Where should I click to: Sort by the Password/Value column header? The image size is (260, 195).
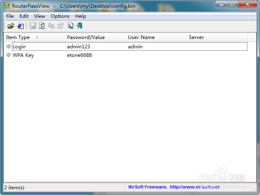[x=95, y=37]
